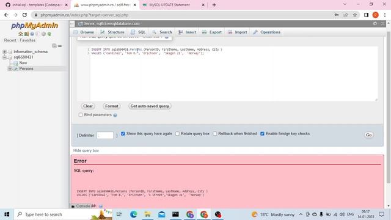
Task: Open Microsoft Edge from taskbar
Action: point(133,215)
